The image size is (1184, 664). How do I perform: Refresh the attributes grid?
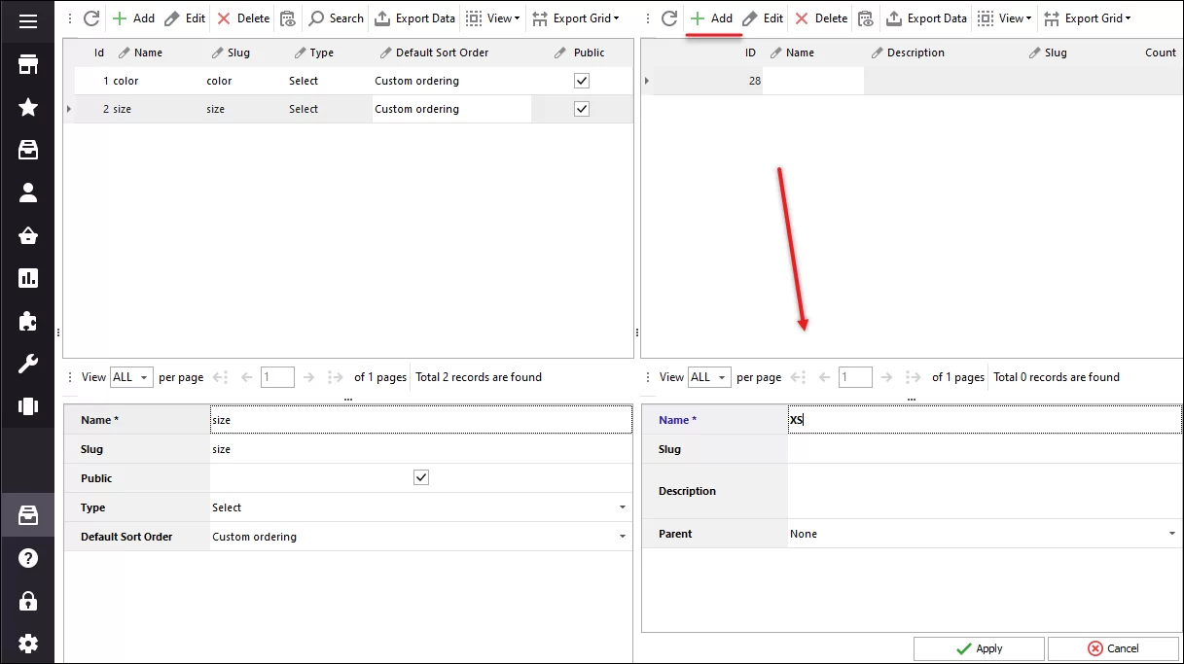click(90, 17)
